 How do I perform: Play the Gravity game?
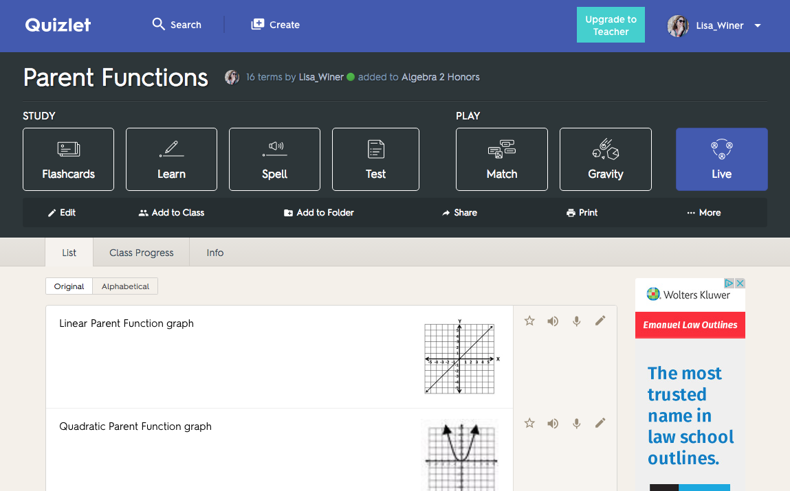(606, 159)
